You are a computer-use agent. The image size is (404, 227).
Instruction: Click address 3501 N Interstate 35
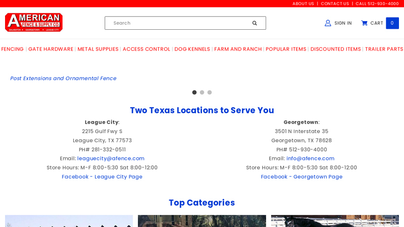coord(301,131)
